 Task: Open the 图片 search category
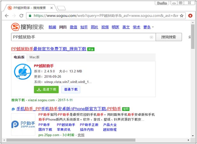94,27
